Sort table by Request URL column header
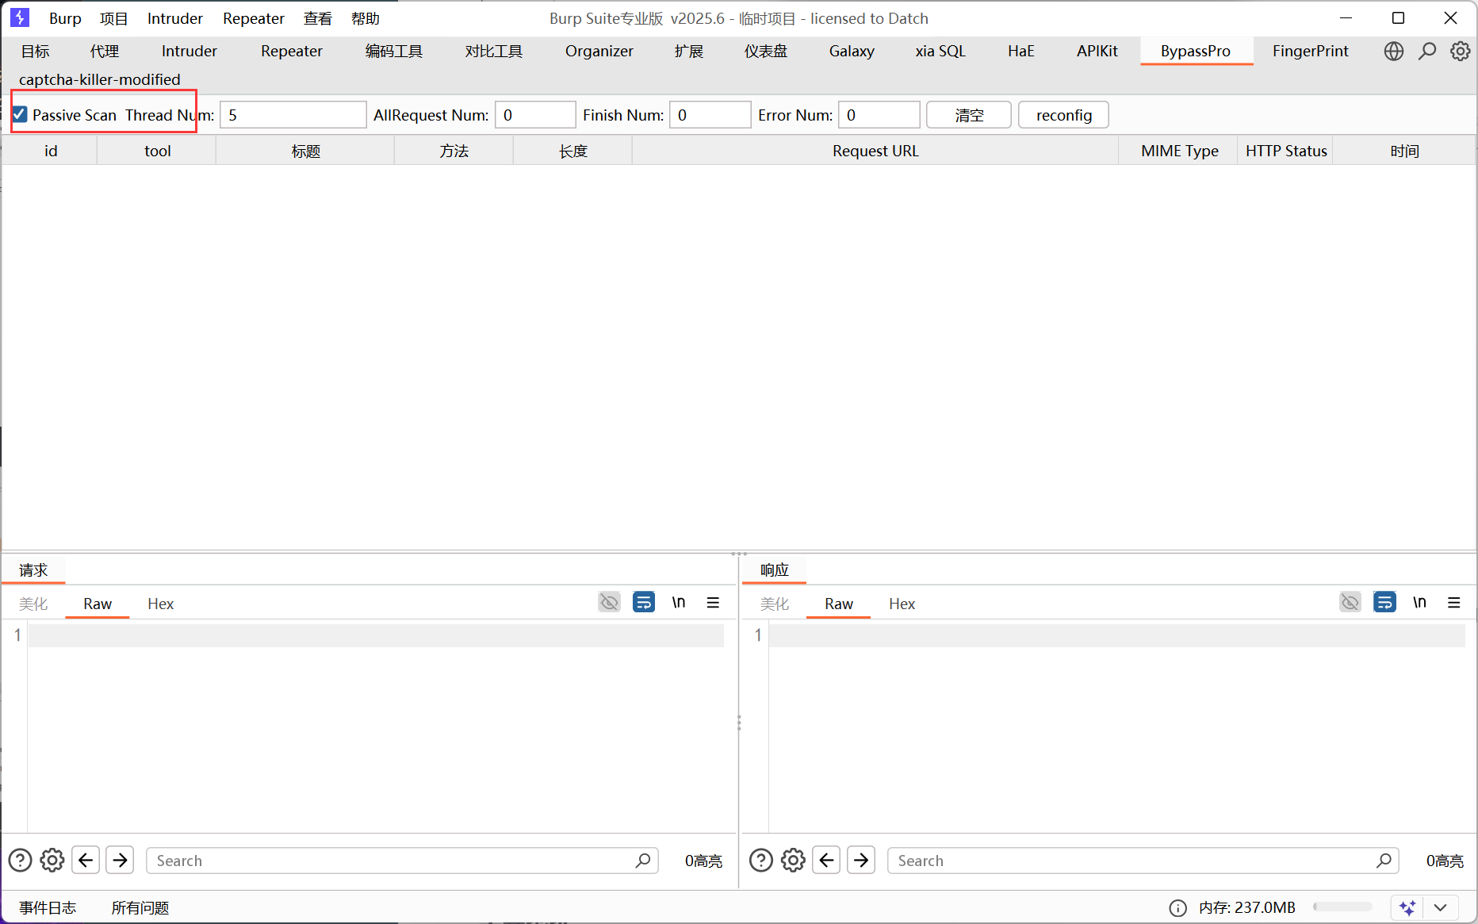Image resolution: width=1478 pixels, height=924 pixels. pyautogui.click(x=875, y=151)
